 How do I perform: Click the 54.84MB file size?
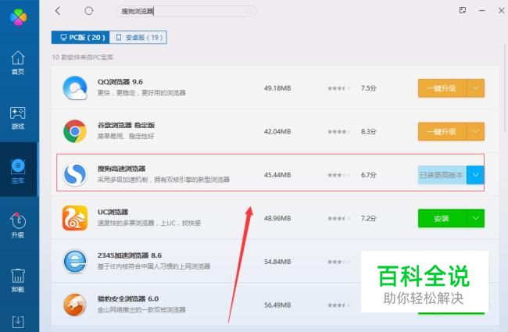click(x=277, y=262)
